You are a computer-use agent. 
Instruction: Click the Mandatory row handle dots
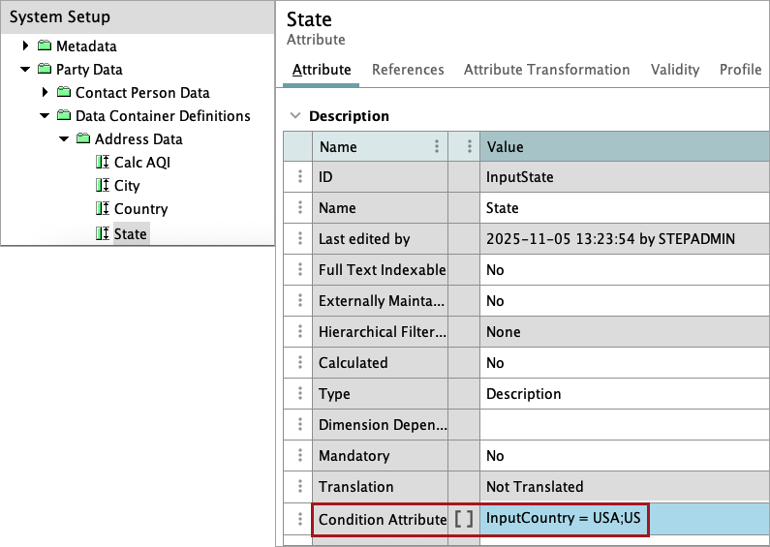pyautogui.click(x=298, y=456)
